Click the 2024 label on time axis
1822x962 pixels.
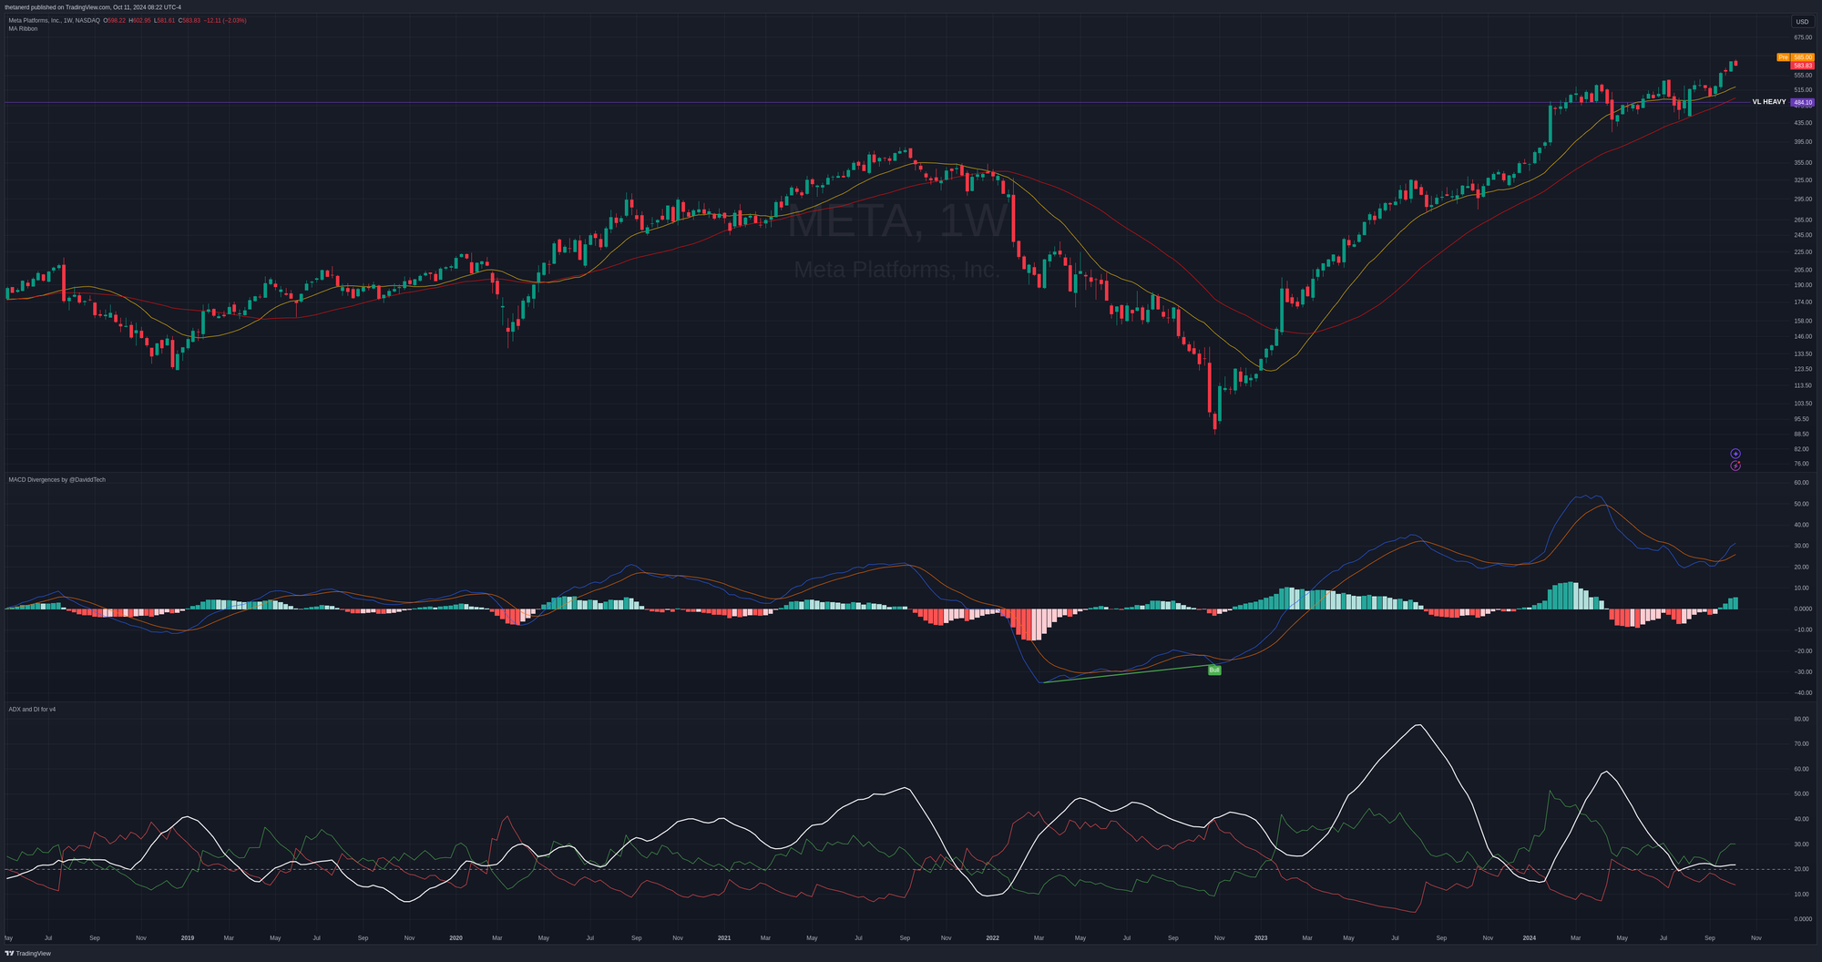pos(1530,937)
